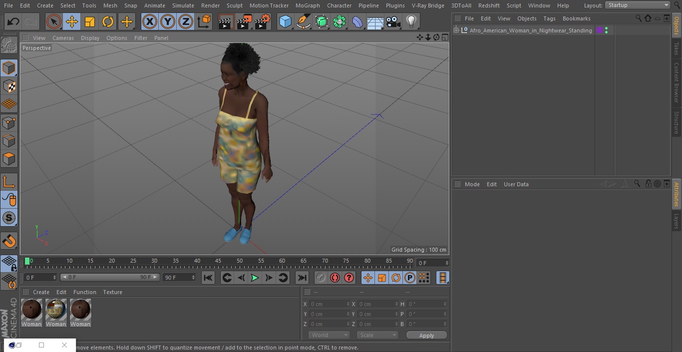Image resolution: width=682 pixels, height=352 pixels.
Task: Open Edit Render Settings
Action: [x=263, y=21]
